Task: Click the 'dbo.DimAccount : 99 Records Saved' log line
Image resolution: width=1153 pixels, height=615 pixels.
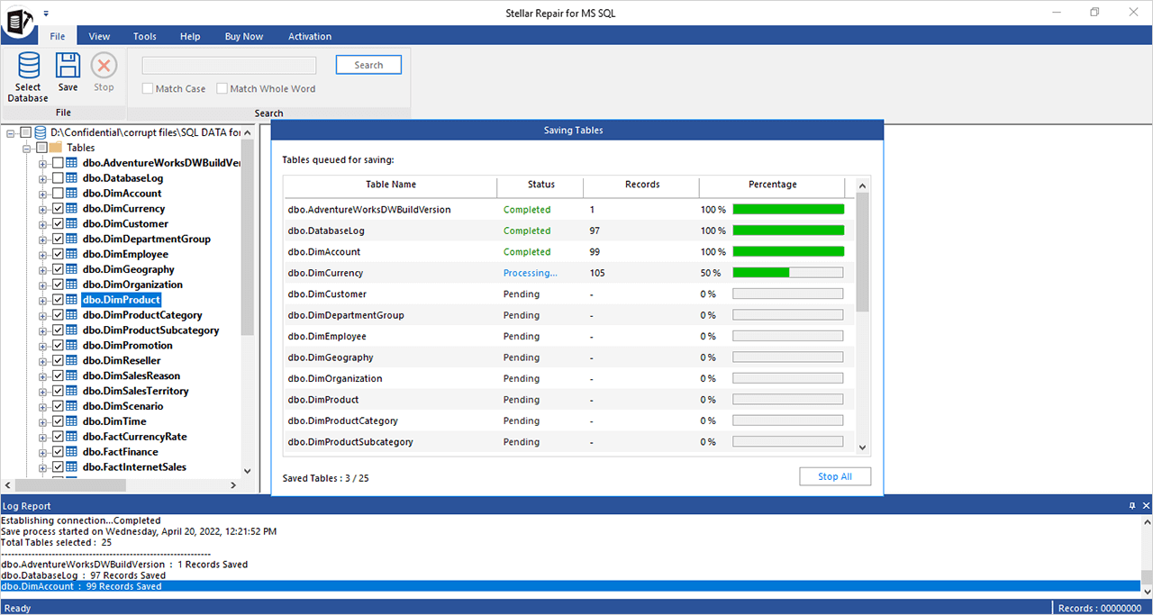Action: 81,586
